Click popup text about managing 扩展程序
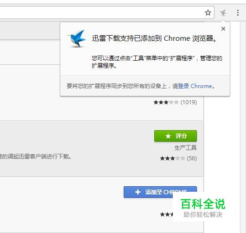Screen dimensions: 246x233 click(x=157, y=62)
